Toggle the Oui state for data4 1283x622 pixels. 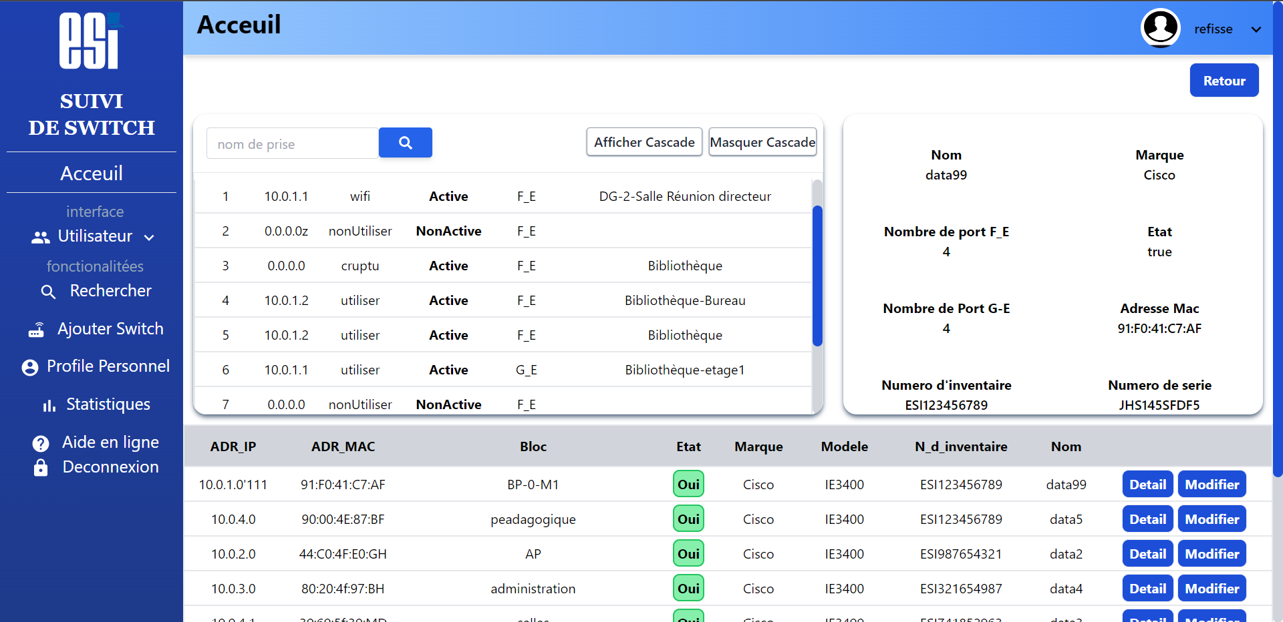point(688,588)
